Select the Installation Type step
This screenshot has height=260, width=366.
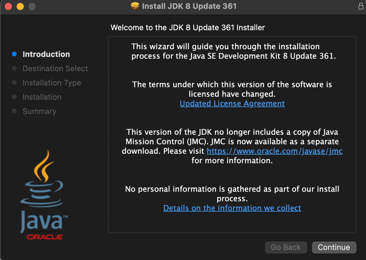coord(52,83)
